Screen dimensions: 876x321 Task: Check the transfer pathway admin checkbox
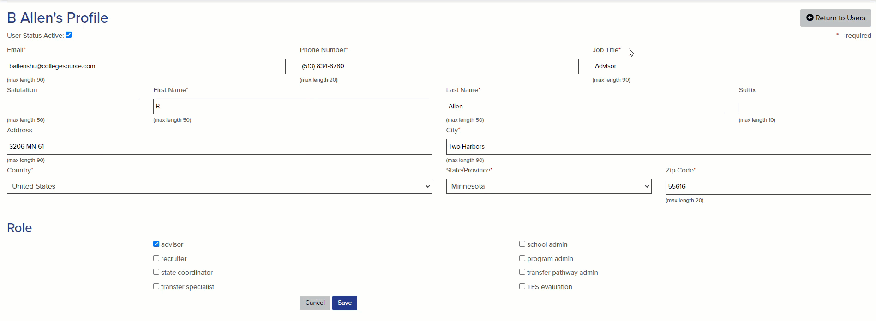[x=522, y=272]
